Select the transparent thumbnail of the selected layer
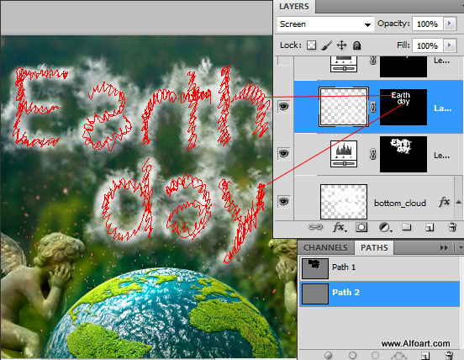464x360 pixels. [x=344, y=107]
